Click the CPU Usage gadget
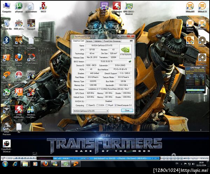Screen dimensions: 210x174 point(195,80)
